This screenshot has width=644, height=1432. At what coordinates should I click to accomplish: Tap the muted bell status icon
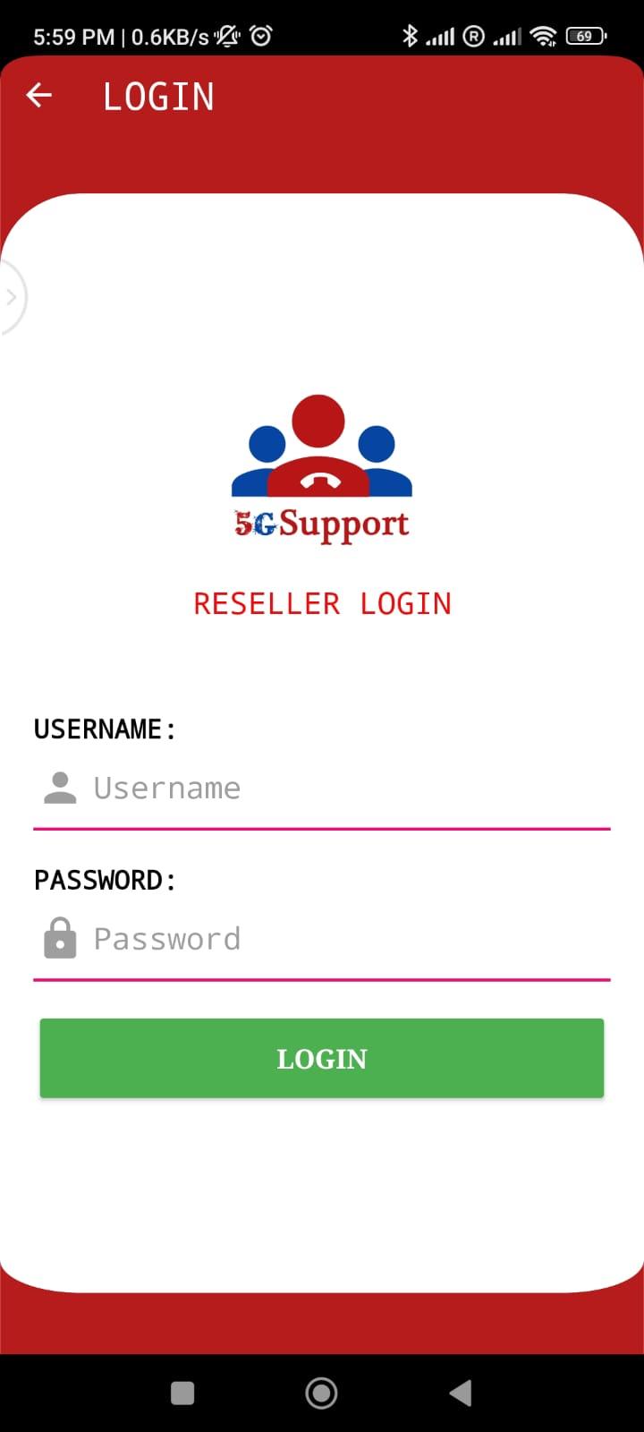click(228, 36)
